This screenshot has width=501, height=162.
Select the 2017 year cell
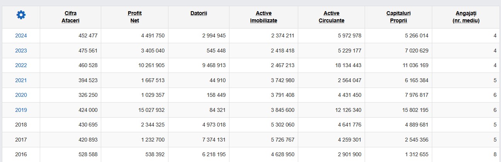click(x=21, y=140)
